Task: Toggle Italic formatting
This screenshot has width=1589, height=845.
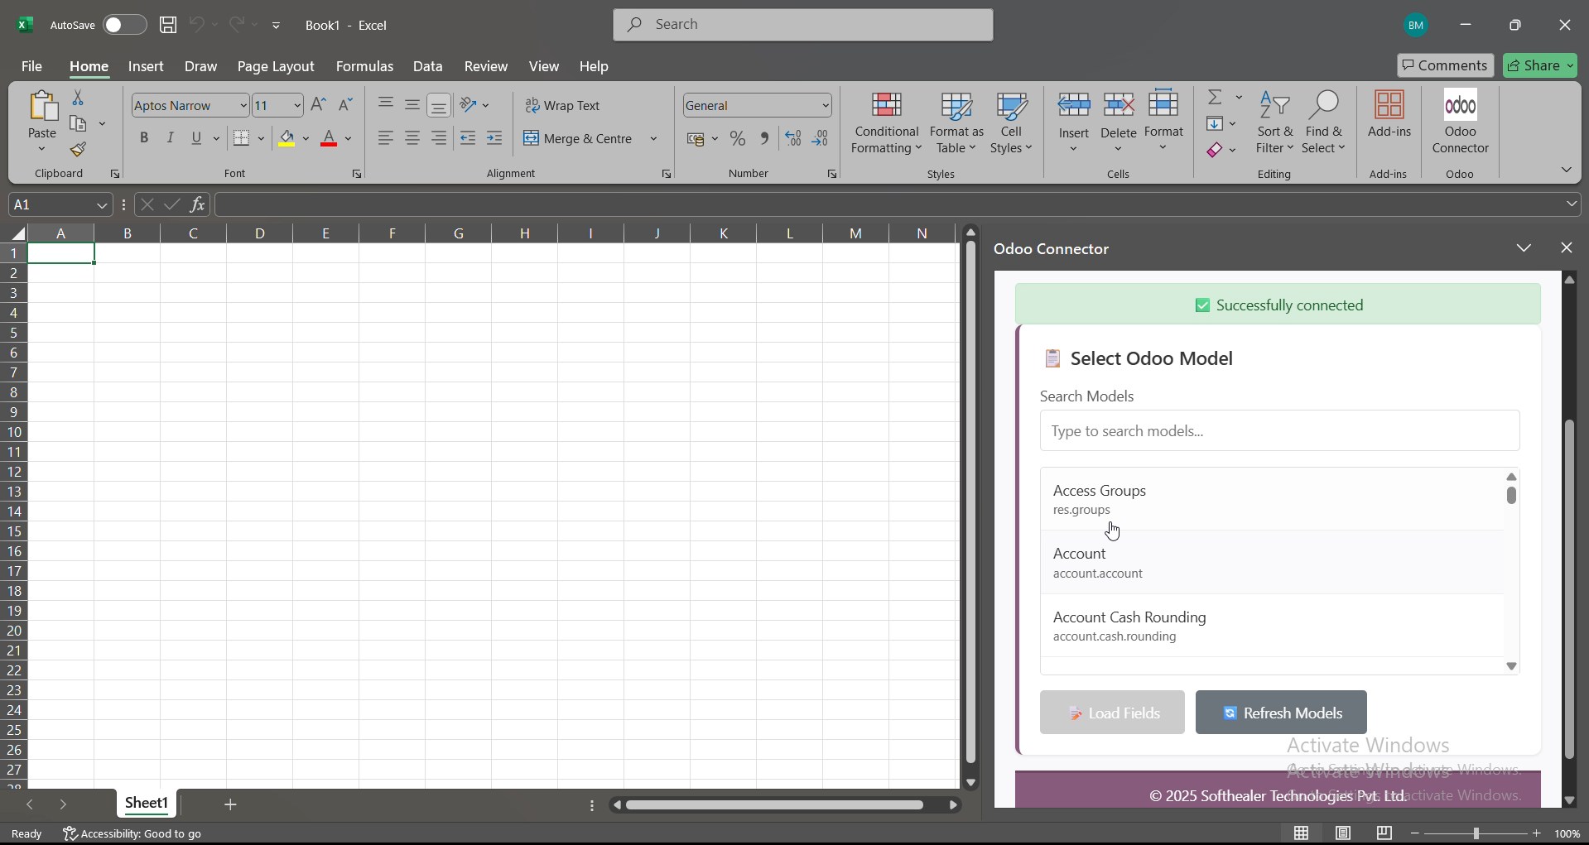Action: pos(171,138)
